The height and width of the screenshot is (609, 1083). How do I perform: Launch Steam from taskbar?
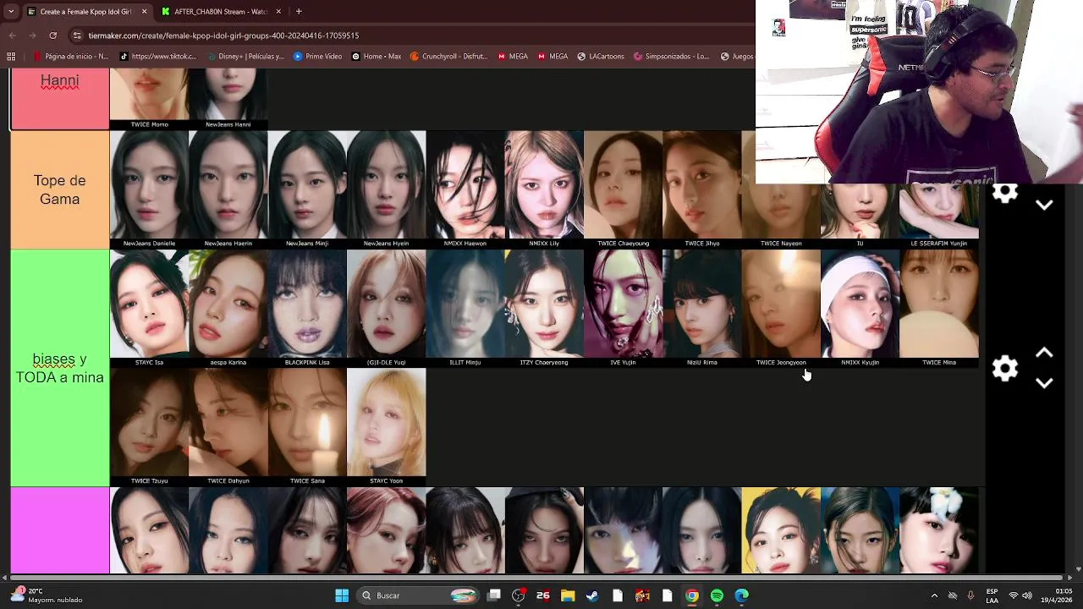[x=592, y=595]
